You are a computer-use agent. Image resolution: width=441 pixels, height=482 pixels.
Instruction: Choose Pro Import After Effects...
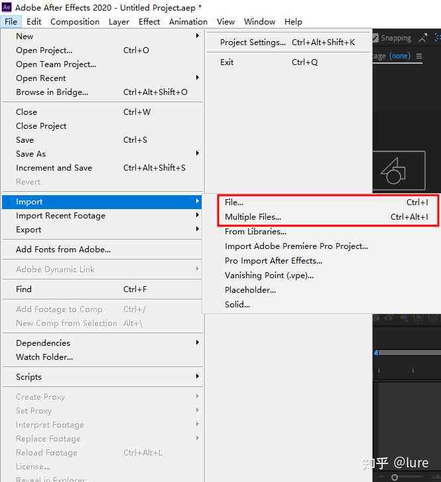click(274, 261)
